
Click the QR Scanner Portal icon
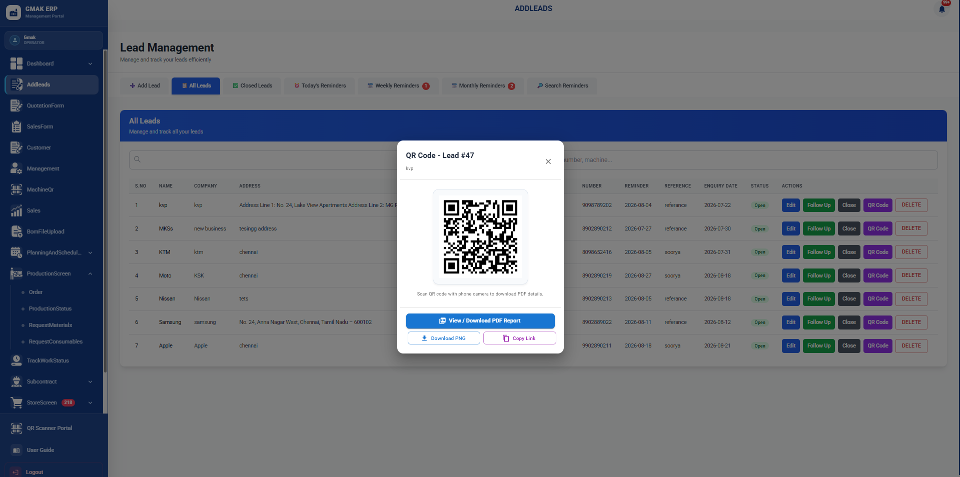[17, 428]
